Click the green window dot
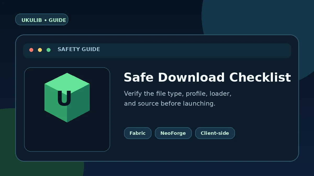The height and width of the screenshot is (176, 314). 48,50
